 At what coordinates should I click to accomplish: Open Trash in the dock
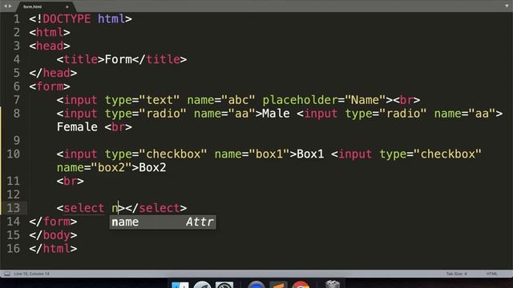[x=333, y=285]
